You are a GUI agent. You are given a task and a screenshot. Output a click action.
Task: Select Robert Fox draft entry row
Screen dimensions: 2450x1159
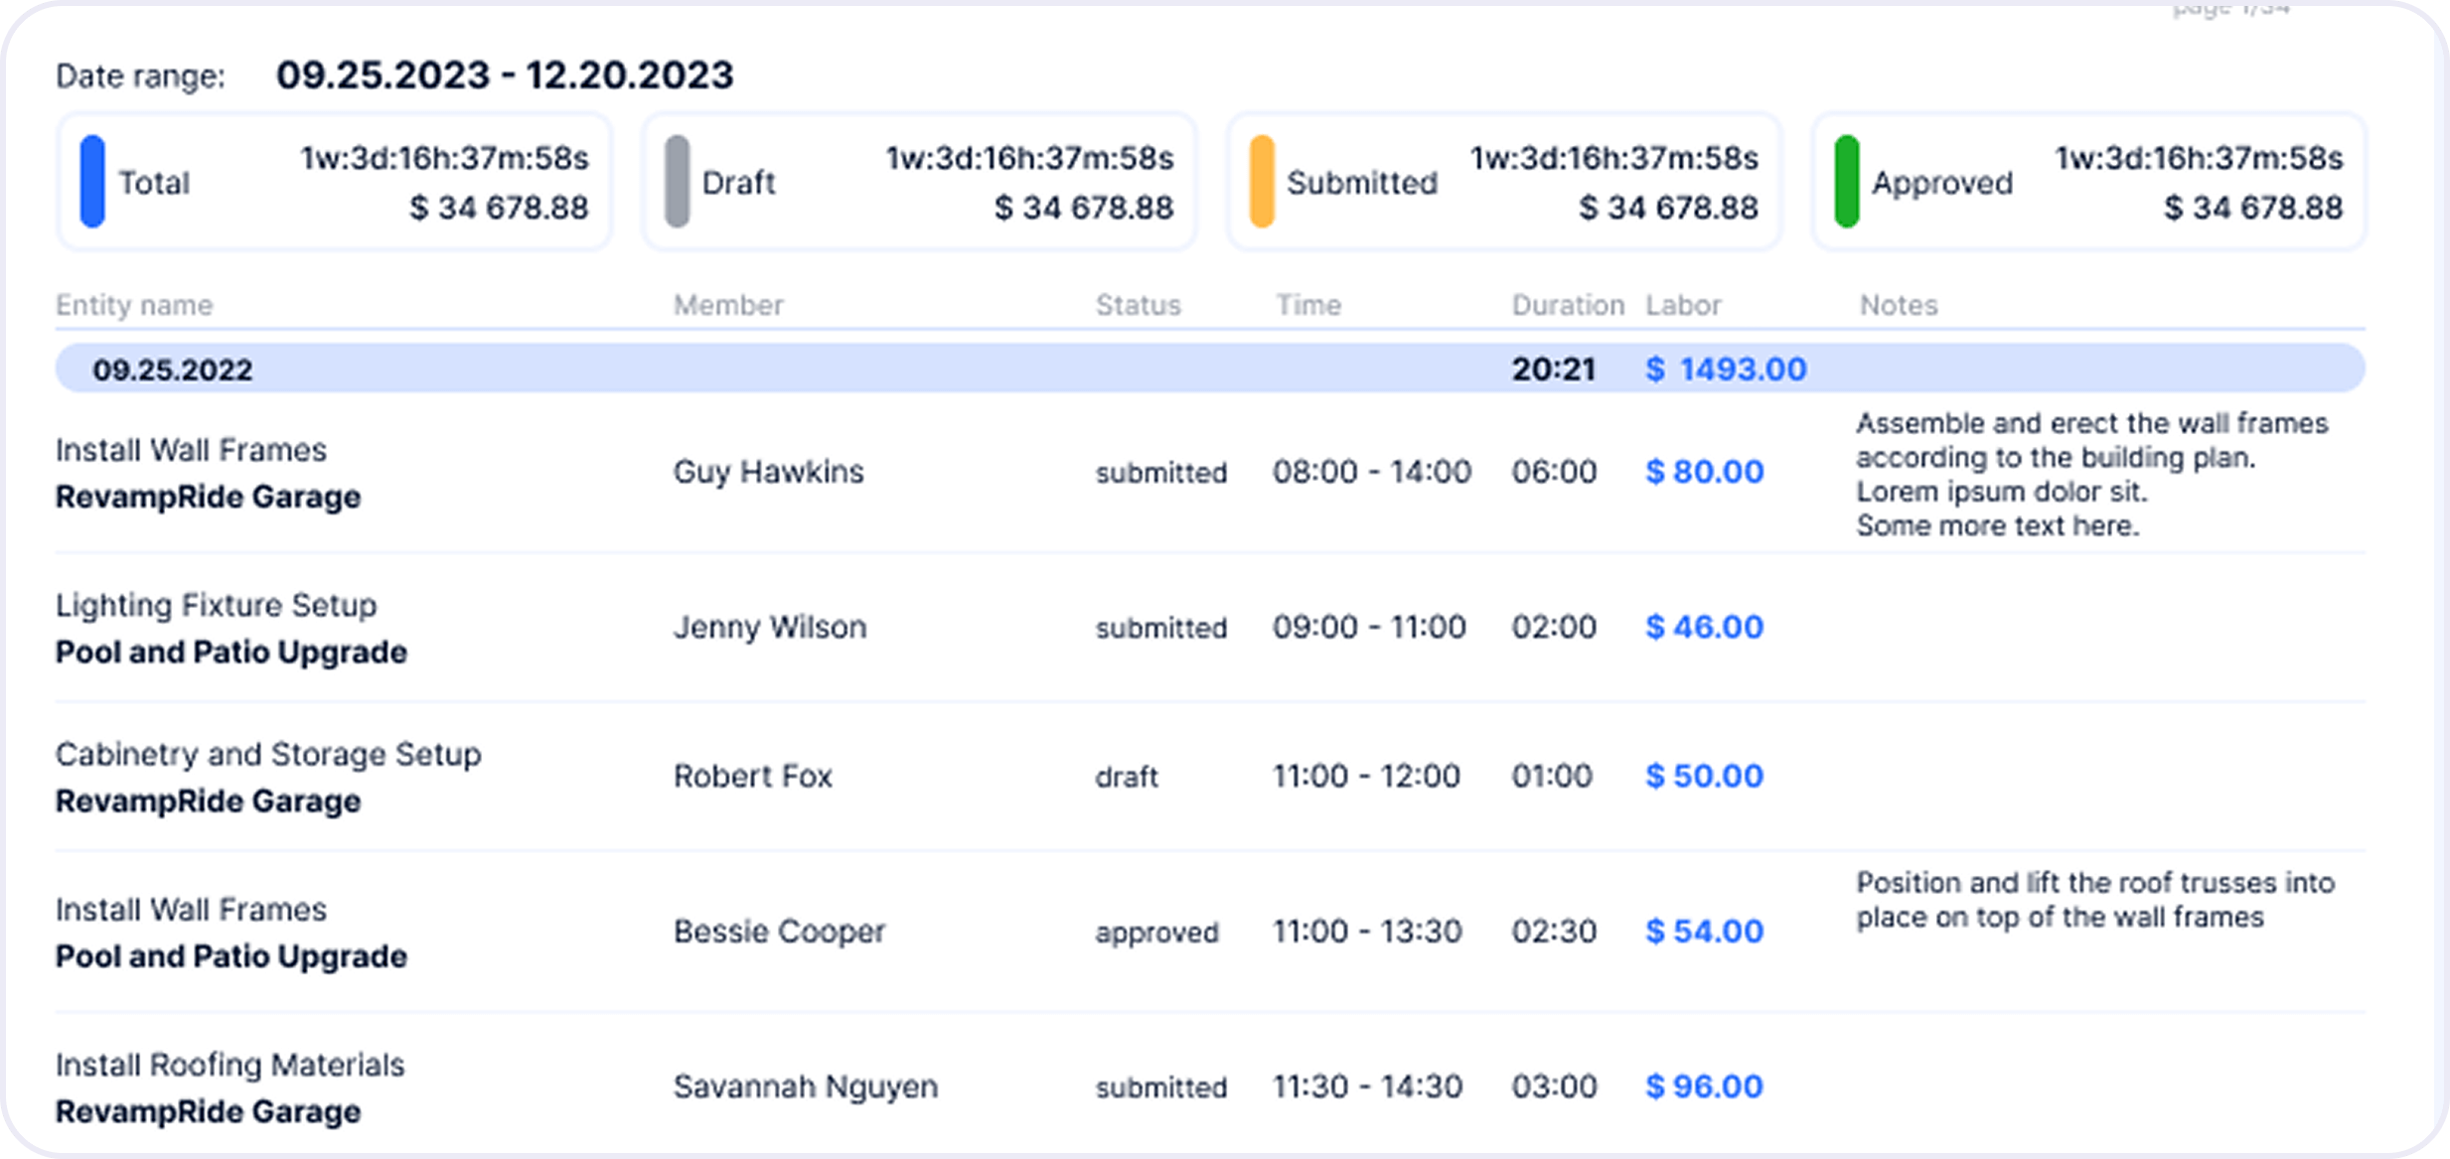click(x=1210, y=777)
